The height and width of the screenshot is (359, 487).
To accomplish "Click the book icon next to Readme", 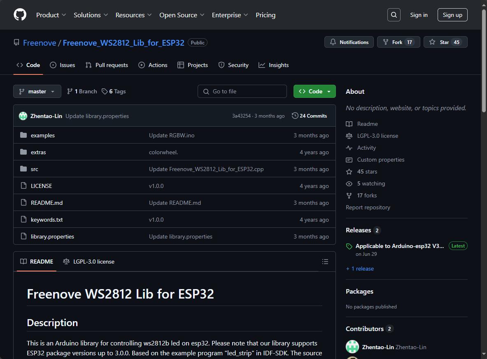I will pos(349,124).
